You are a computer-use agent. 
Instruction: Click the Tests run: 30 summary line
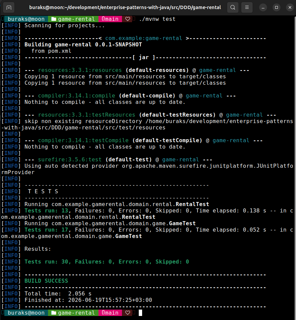pos(107,262)
